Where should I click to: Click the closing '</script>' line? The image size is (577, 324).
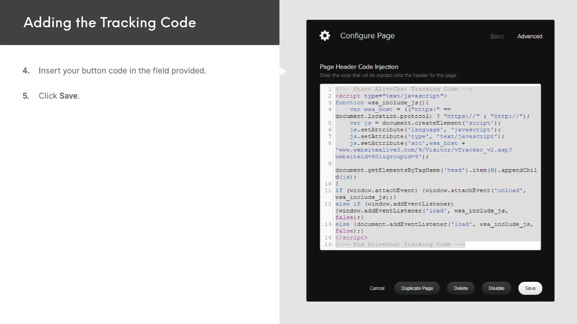coord(351,238)
